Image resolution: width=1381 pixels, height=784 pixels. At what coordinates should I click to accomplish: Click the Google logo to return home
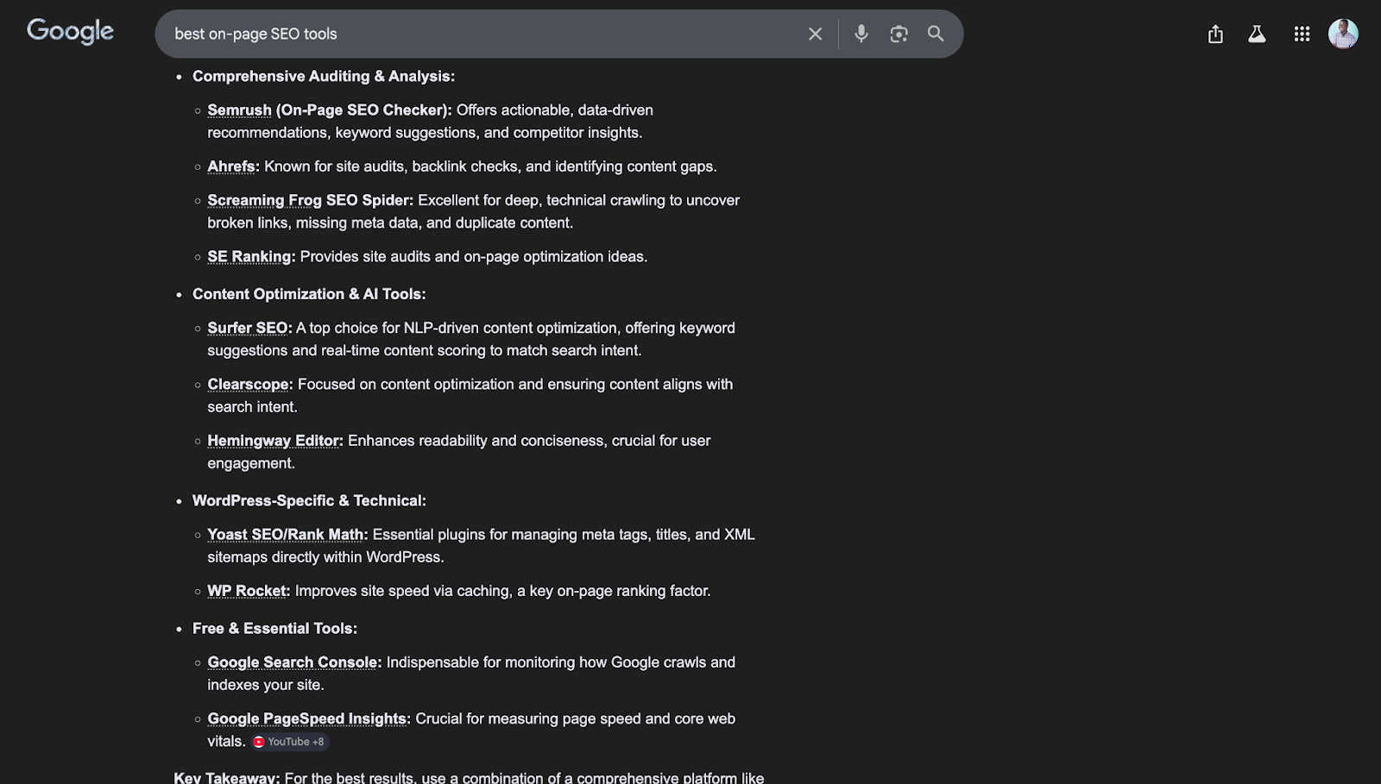[70, 31]
